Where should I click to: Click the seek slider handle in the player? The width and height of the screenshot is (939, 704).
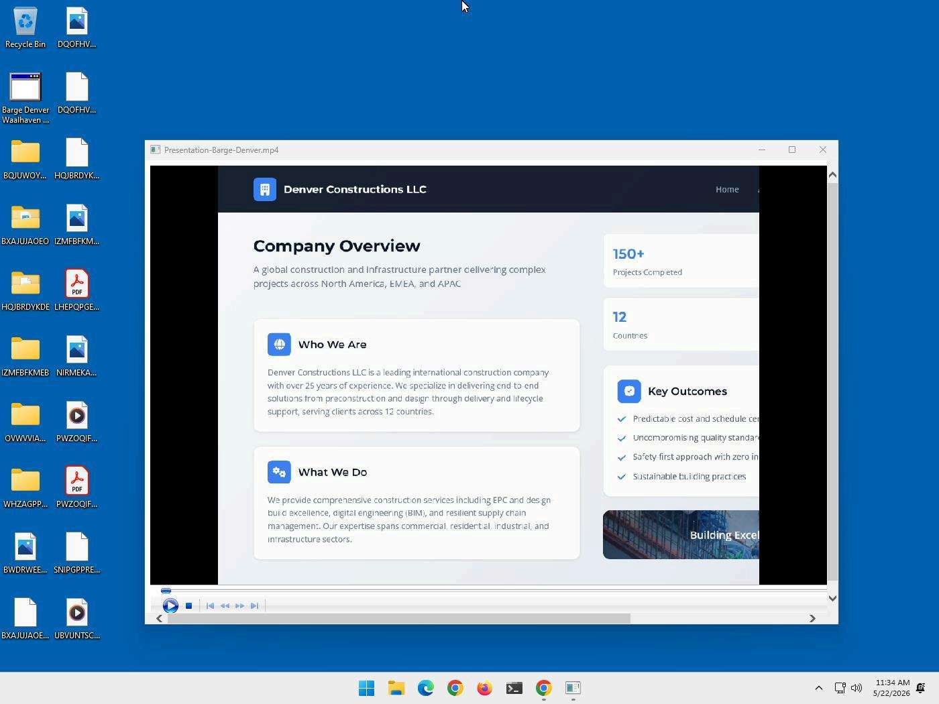[x=166, y=591]
